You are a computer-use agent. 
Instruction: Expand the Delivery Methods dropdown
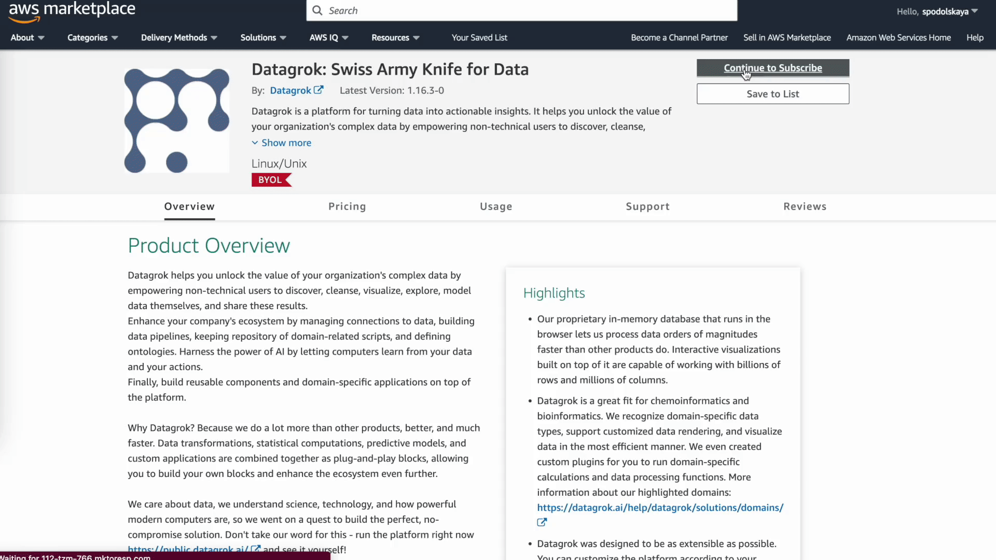(179, 38)
